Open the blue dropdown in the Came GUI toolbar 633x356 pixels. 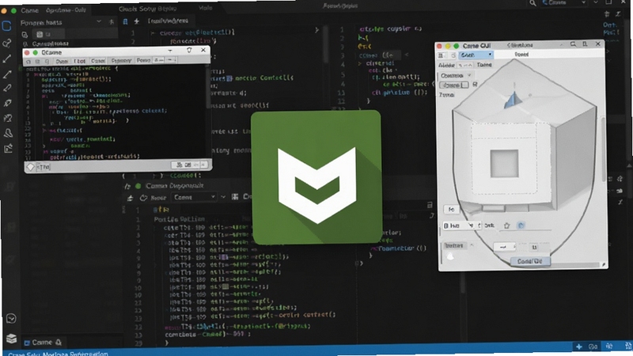pyautogui.click(x=476, y=55)
